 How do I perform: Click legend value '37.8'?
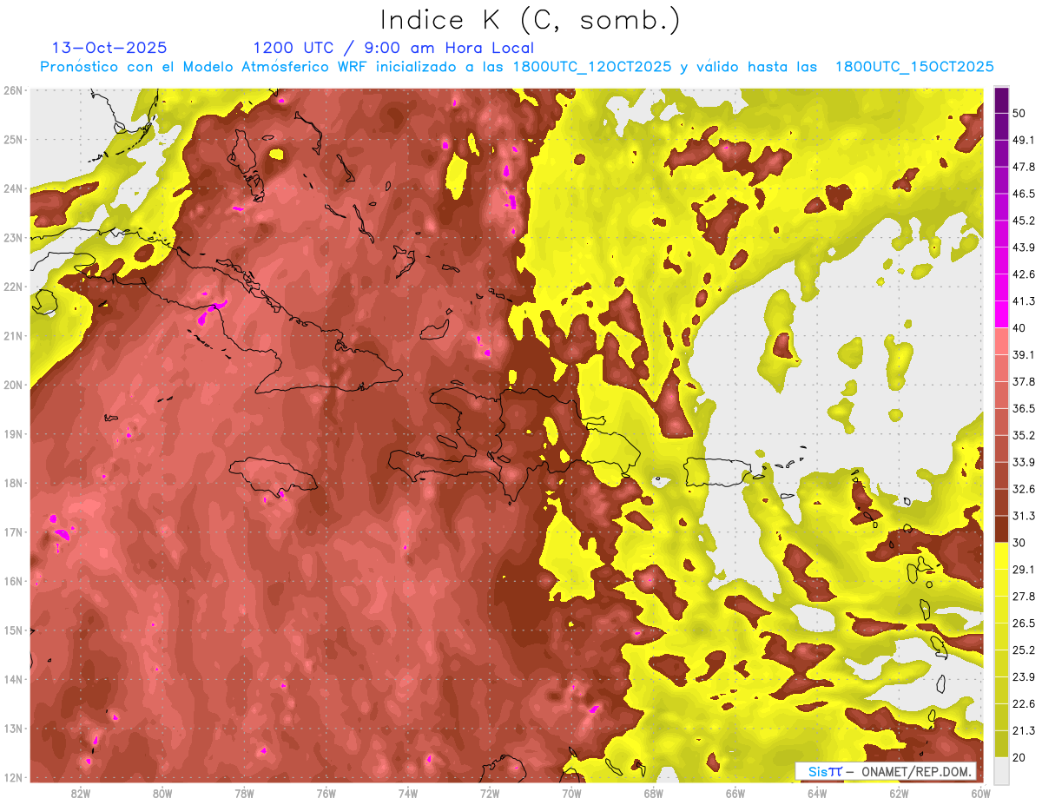pyautogui.click(x=1024, y=381)
